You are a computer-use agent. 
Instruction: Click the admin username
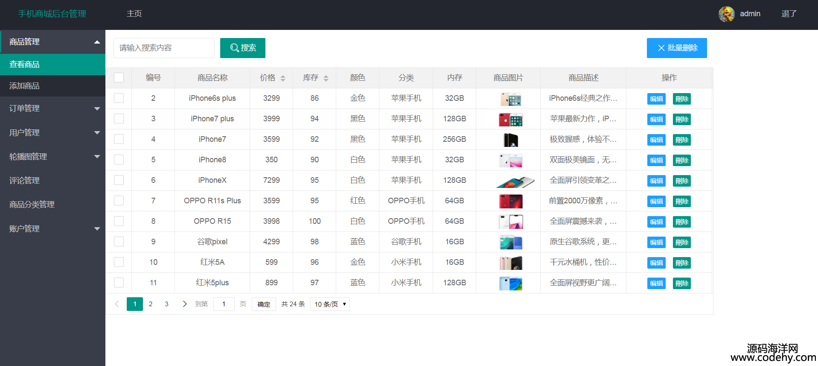[x=750, y=14]
